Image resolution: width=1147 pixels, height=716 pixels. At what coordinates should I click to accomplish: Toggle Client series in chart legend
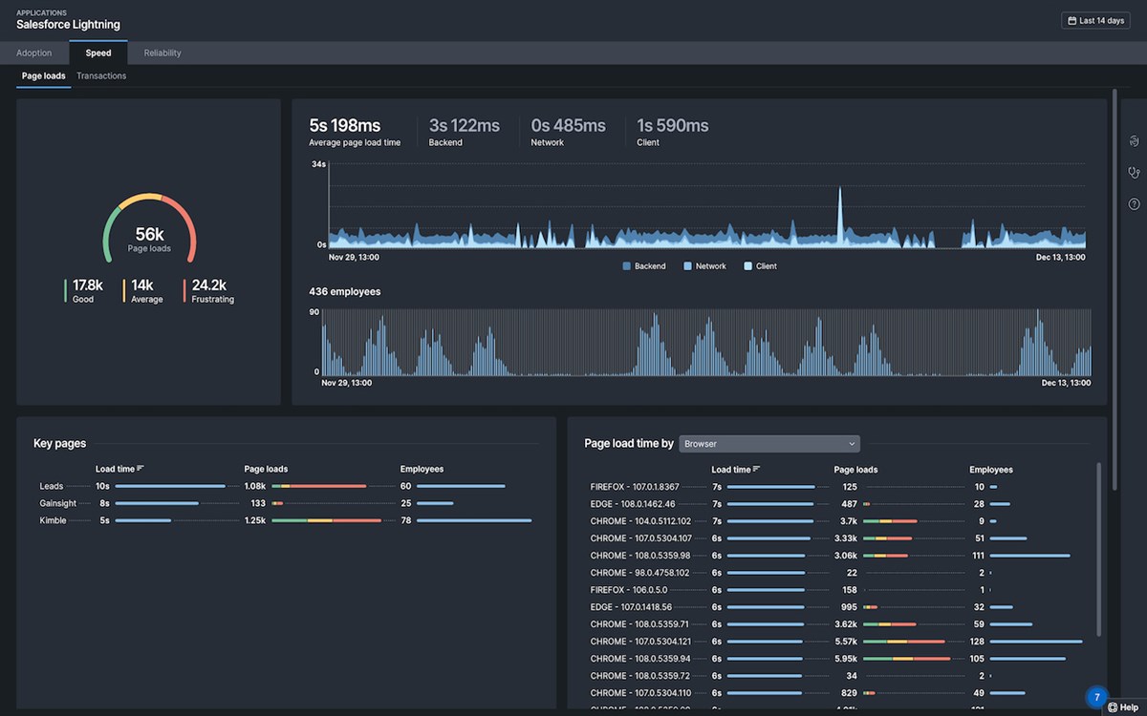coord(761,266)
